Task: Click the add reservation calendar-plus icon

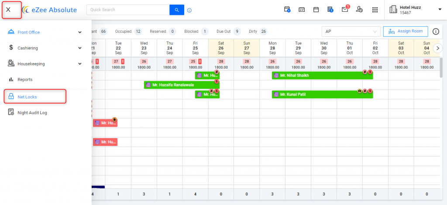Action: coord(287,10)
